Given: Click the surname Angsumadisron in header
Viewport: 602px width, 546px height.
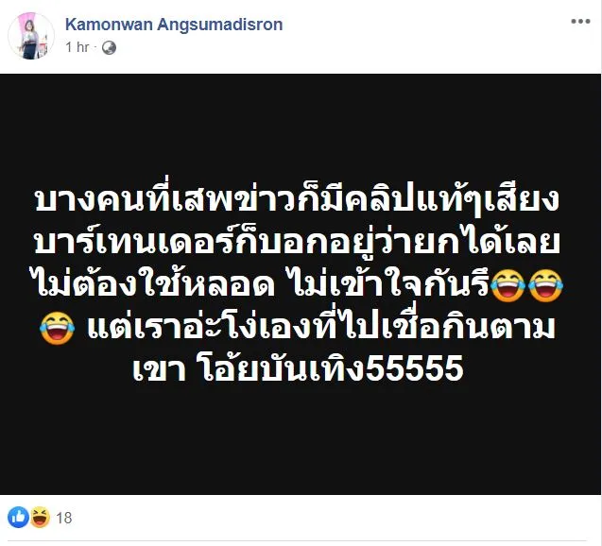Looking at the screenshot, I should [x=220, y=25].
